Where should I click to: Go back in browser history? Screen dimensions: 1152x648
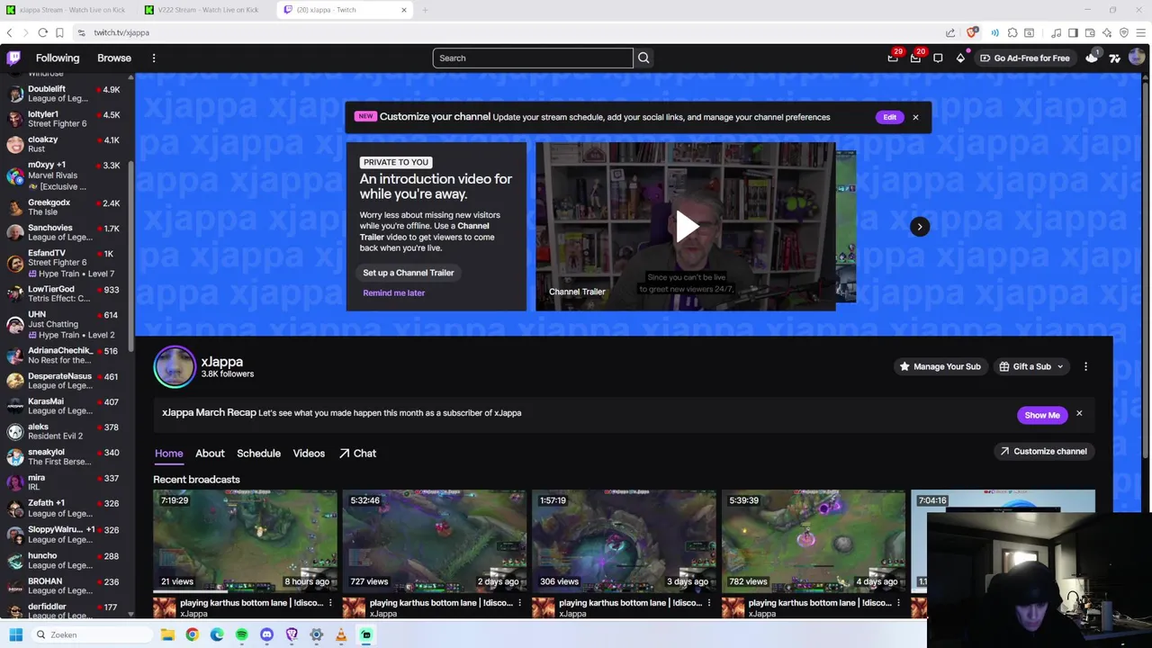9,32
